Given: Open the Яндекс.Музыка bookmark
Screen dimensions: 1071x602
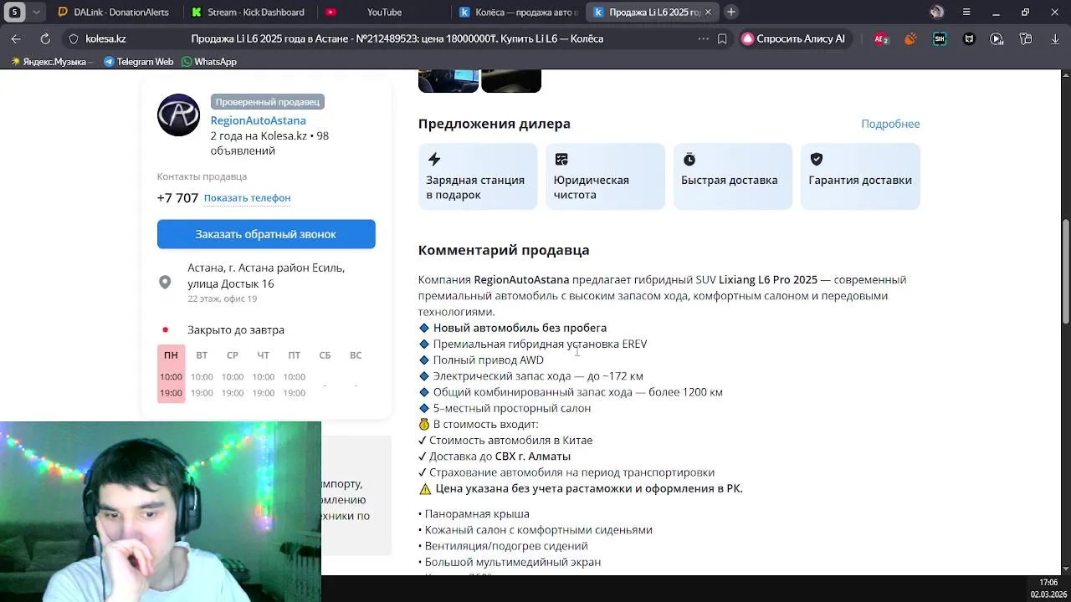Looking at the screenshot, I should click(49, 62).
